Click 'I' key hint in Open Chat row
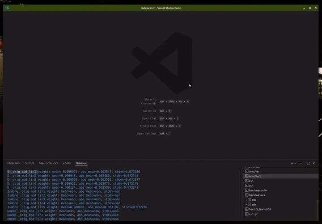Image resolution: width=322 pixels, height=224 pixels. (177, 118)
